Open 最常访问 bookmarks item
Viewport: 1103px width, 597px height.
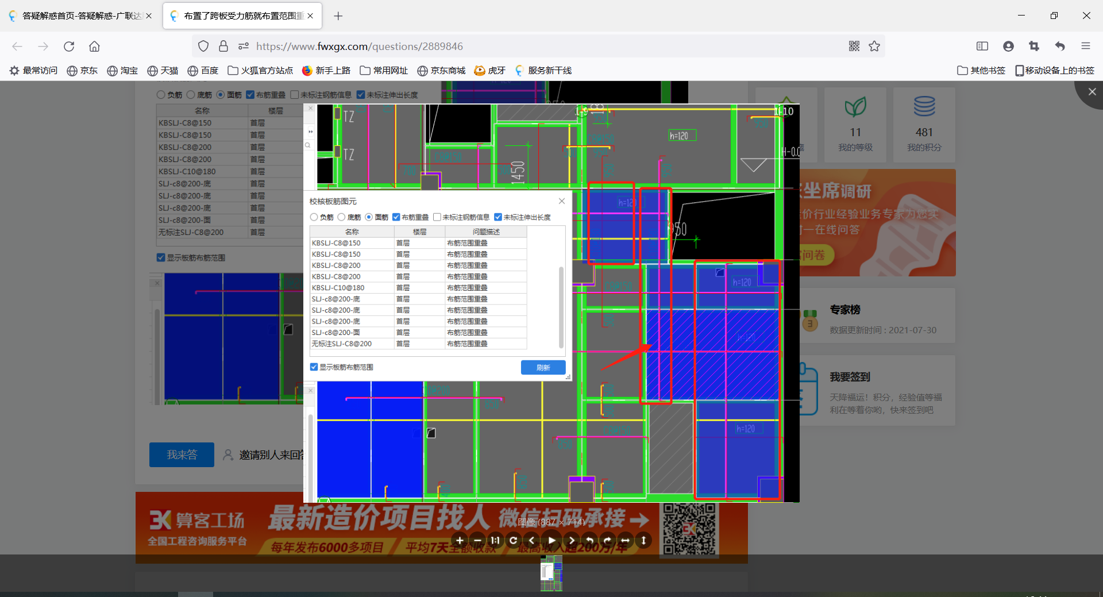[33, 71]
